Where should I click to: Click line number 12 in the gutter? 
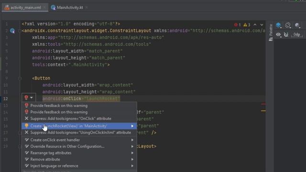tap(6, 99)
